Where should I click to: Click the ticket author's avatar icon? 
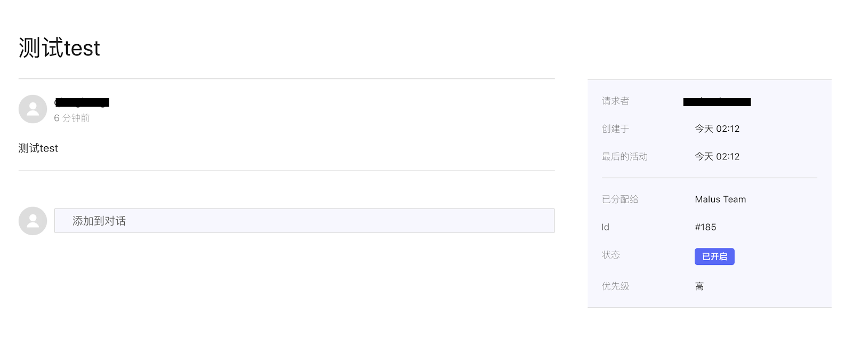click(x=33, y=109)
